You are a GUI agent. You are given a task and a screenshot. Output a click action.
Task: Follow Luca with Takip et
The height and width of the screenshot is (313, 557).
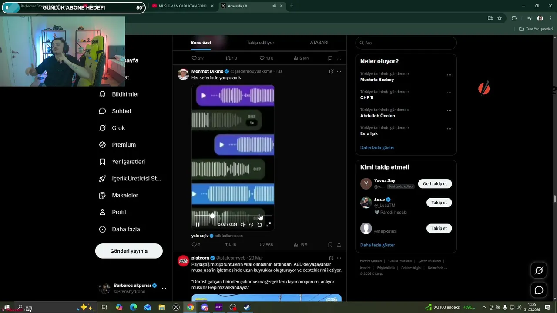tap(439, 203)
